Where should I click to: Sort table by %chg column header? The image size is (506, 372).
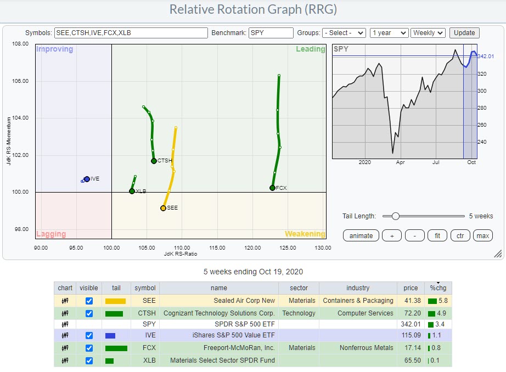[x=437, y=288]
